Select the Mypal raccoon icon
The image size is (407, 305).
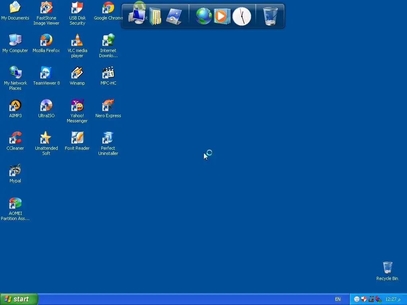(16, 170)
